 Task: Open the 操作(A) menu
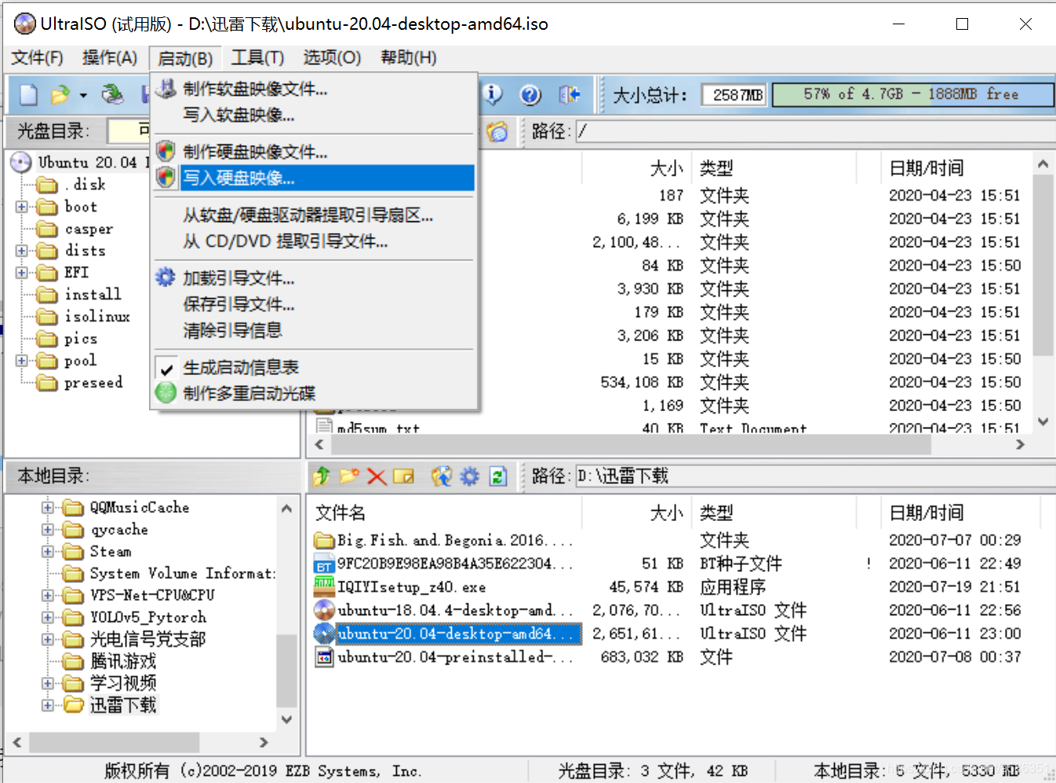point(110,58)
